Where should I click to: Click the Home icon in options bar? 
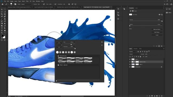tap(2, 4)
